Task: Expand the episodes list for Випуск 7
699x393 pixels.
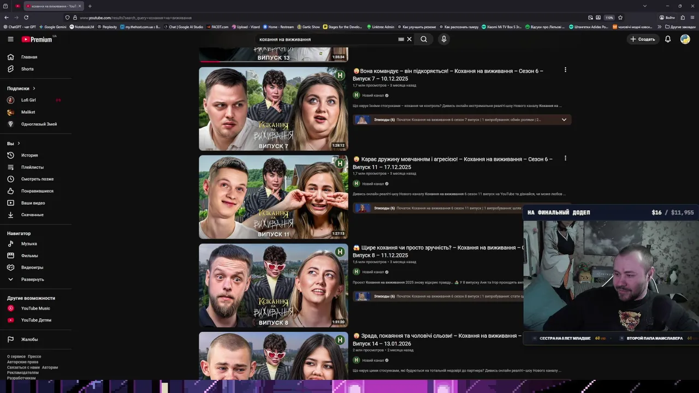Action: tap(564, 120)
